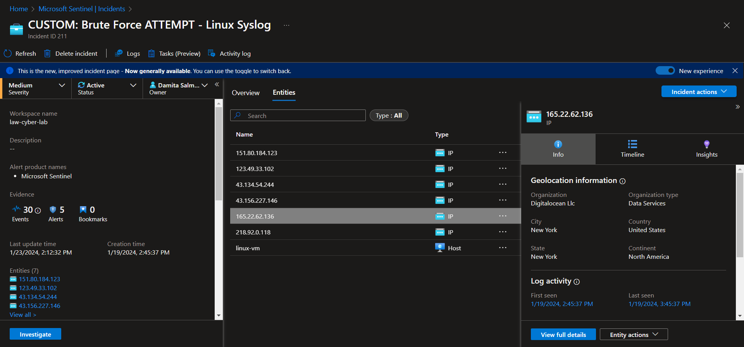Click the entity Search field
The height and width of the screenshot is (347, 744).
298,116
